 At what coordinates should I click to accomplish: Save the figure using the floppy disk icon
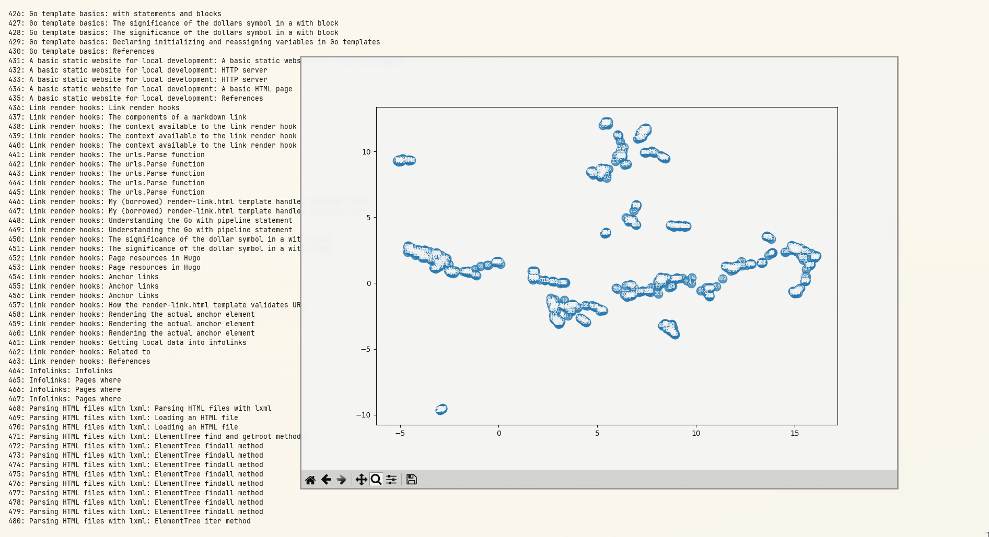[411, 479]
